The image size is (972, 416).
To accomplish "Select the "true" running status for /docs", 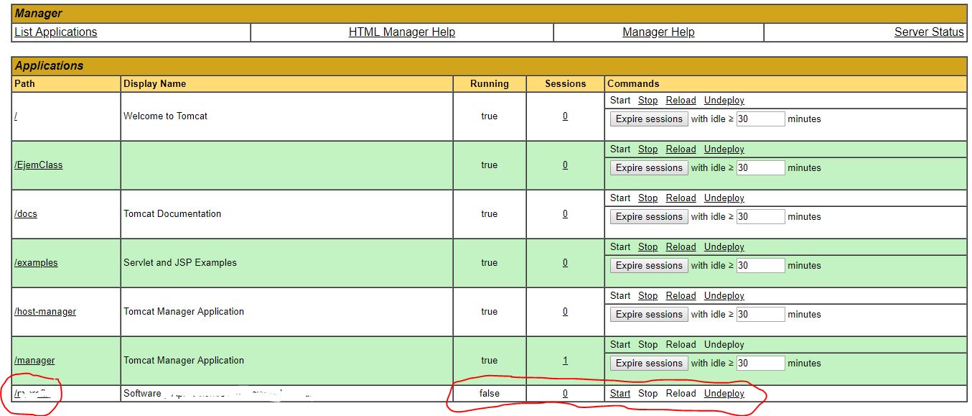I will click(490, 213).
